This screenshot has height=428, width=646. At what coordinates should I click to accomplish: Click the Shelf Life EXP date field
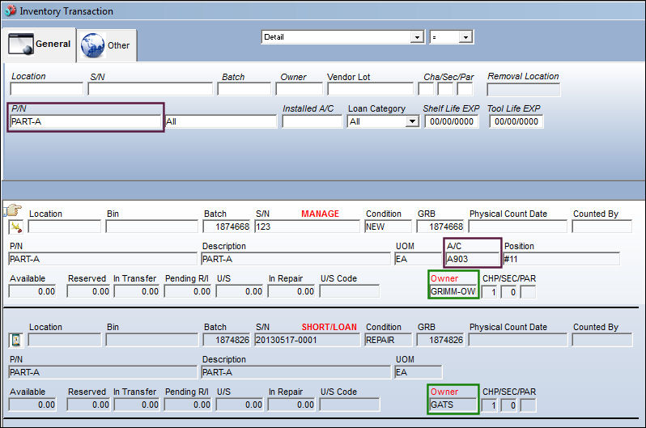(452, 121)
